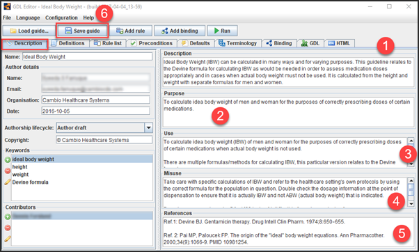Click Use scrollbar up arrow
Image resolution: width=419 pixels, height=252 pixels.
(x=411, y=141)
